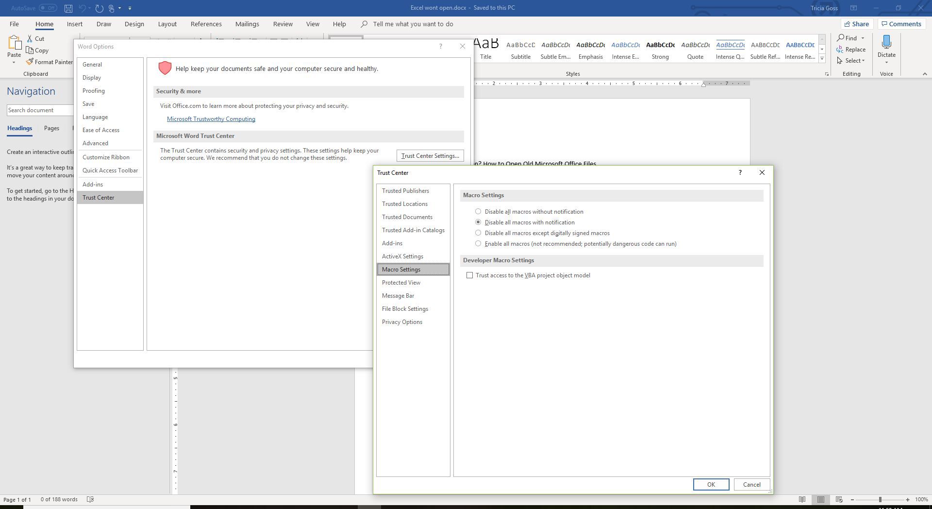
Task: Expand the Styles gallery More arrow
Action: coord(822,59)
